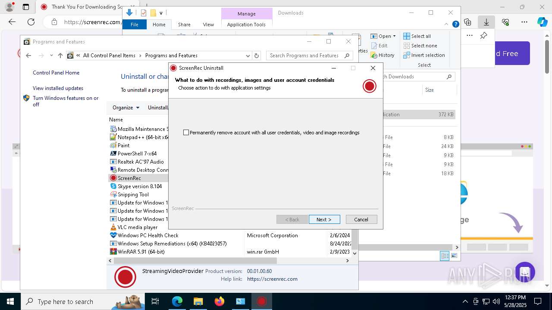552x310 pixels.
Task: Click the Remote Desktop Connection icon
Action: 113,170
